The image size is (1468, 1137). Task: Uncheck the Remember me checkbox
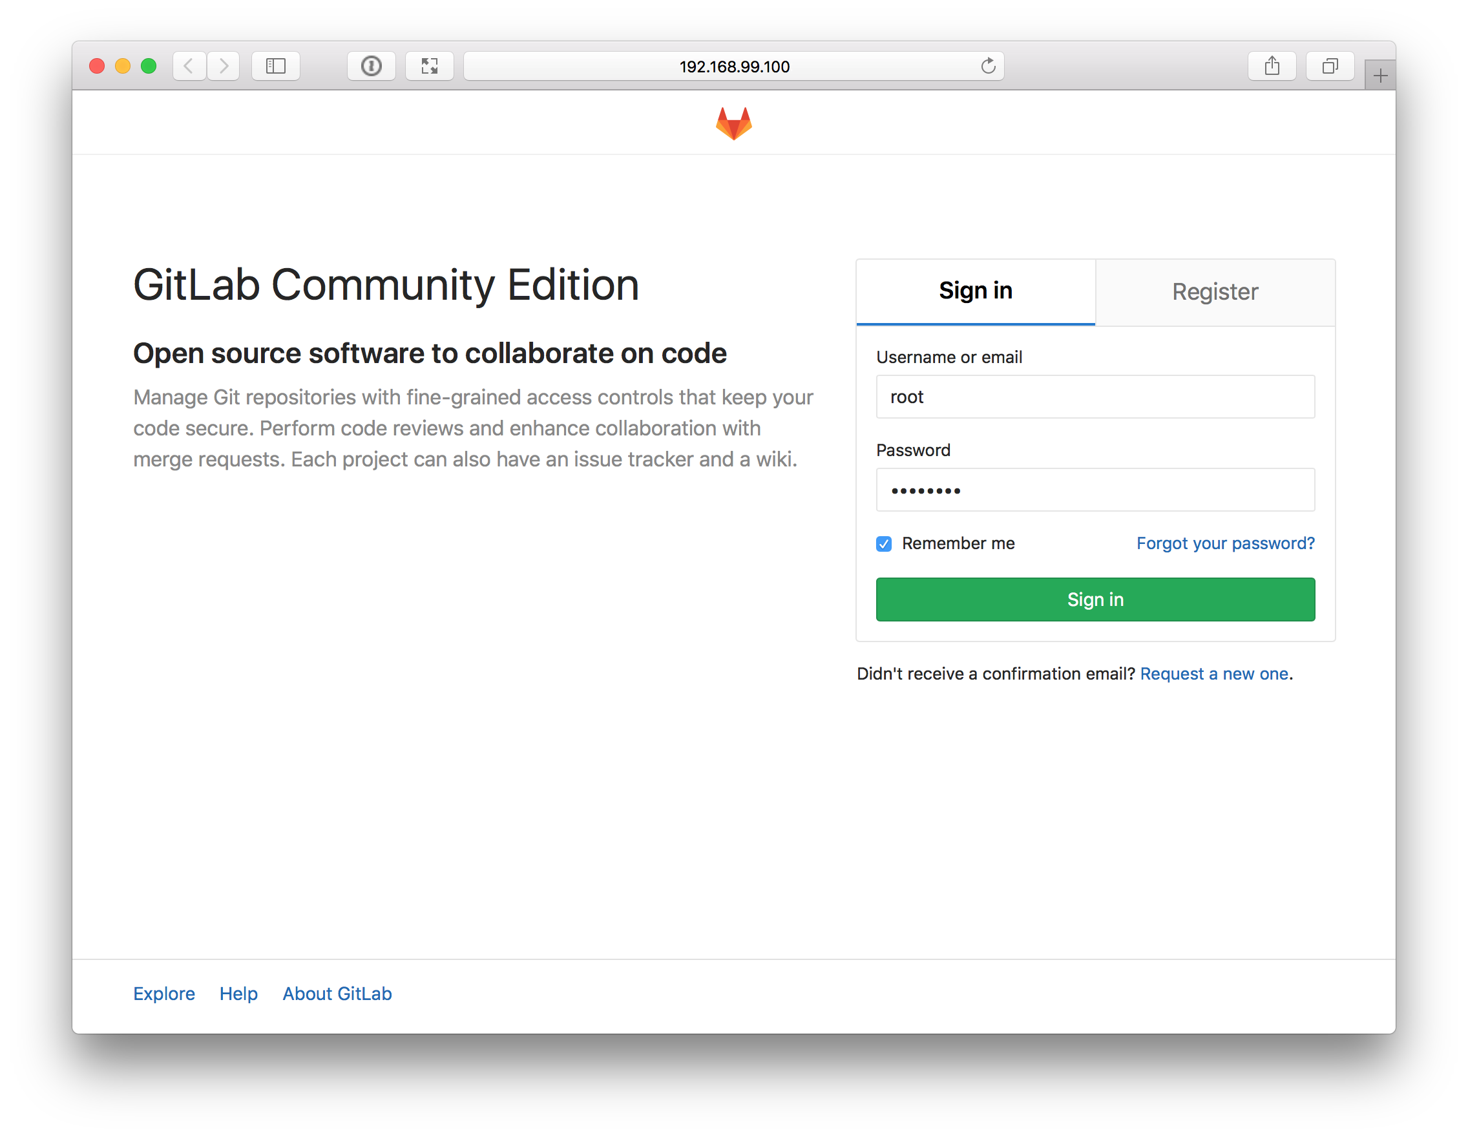(884, 544)
